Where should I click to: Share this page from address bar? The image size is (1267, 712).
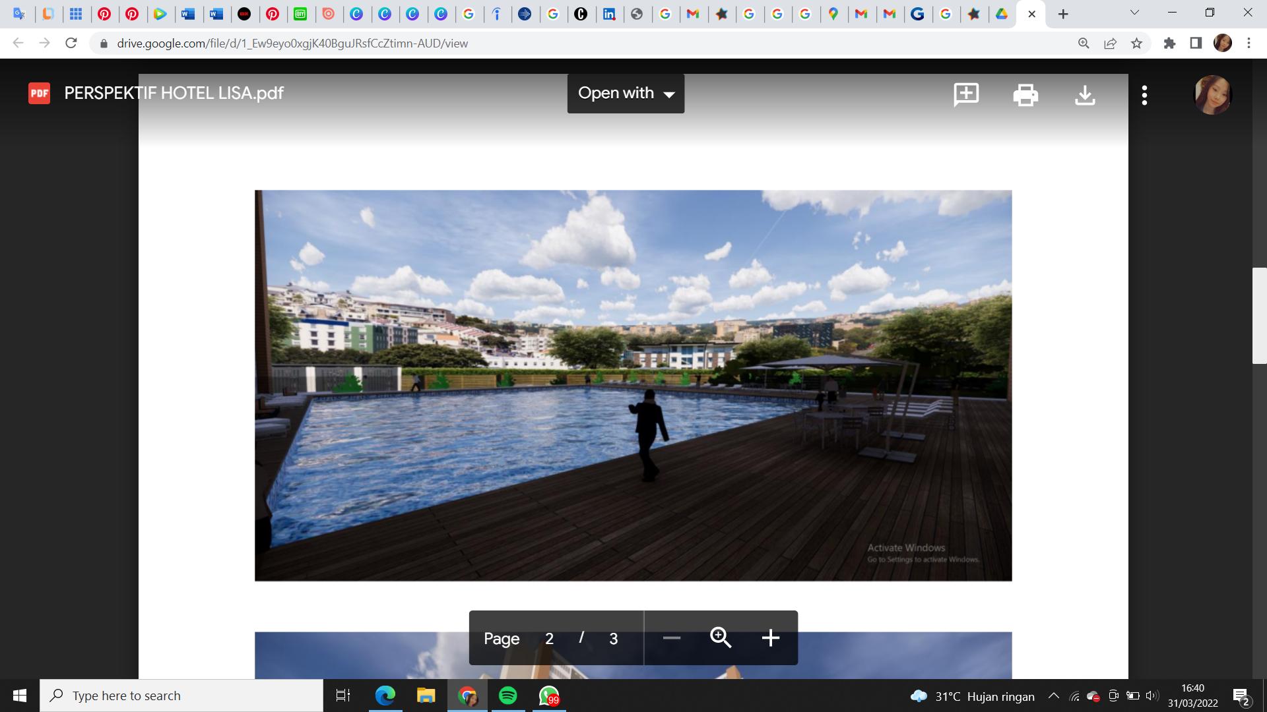[x=1110, y=44]
